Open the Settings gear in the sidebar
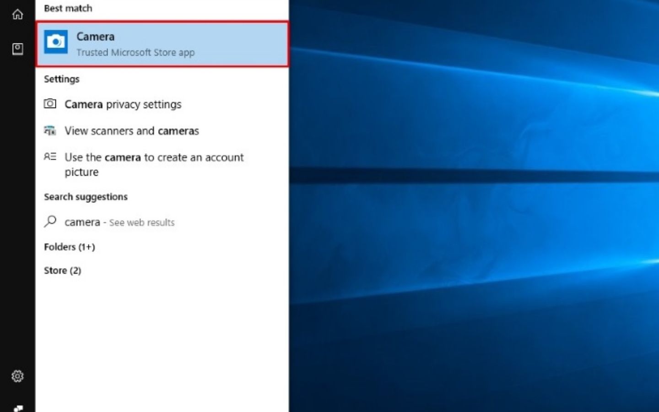Screen dimensions: 659x412 click(17, 376)
